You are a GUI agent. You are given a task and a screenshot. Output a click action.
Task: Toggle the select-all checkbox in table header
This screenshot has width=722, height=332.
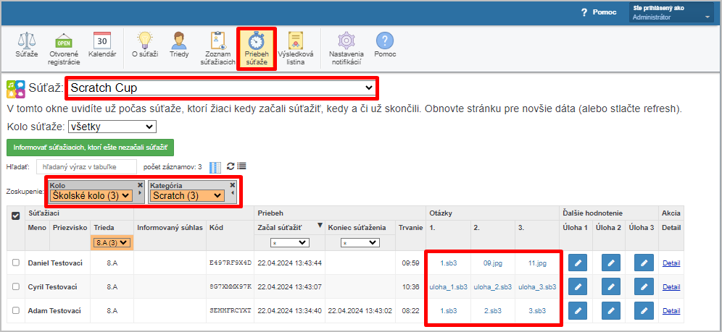click(16, 216)
